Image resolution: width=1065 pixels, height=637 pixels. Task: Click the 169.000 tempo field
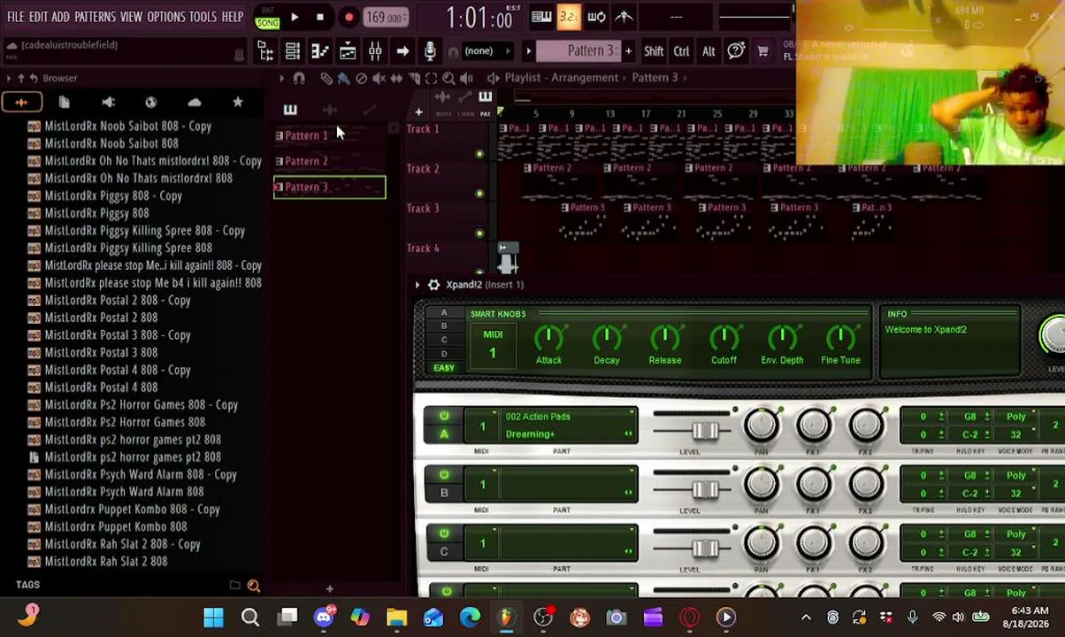coord(384,17)
